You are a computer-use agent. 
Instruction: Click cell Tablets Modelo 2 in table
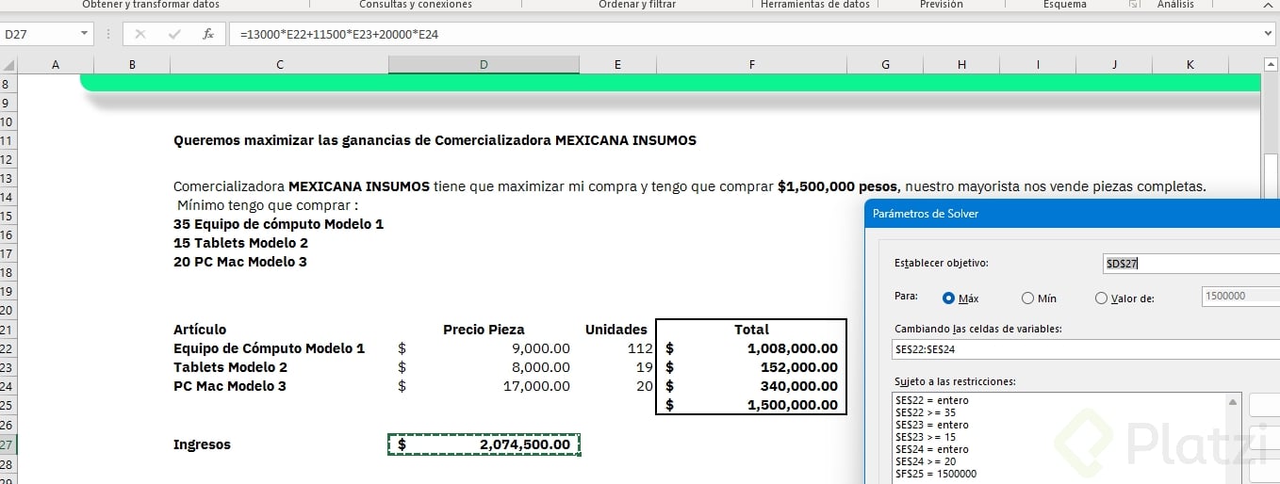tap(279, 367)
